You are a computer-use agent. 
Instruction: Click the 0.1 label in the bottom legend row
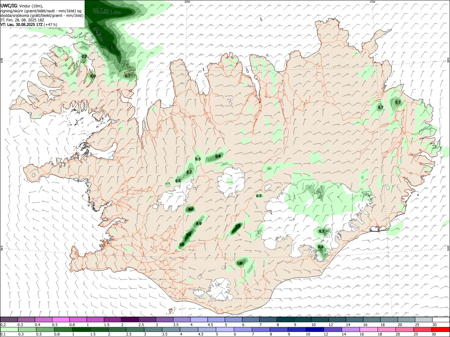click(3, 334)
